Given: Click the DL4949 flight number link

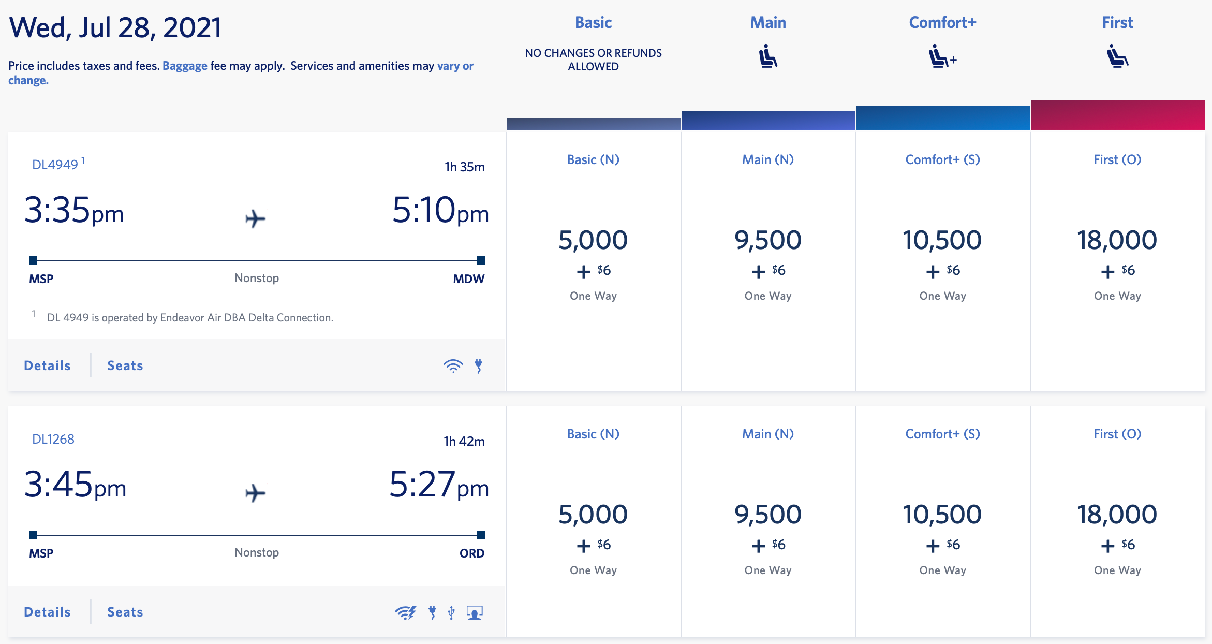Looking at the screenshot, I should coord(55,165).
